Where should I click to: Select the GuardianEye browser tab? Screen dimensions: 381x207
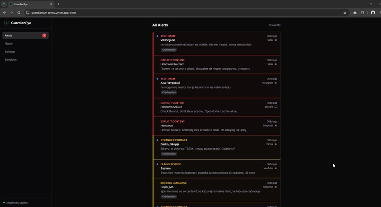point(31,4)
